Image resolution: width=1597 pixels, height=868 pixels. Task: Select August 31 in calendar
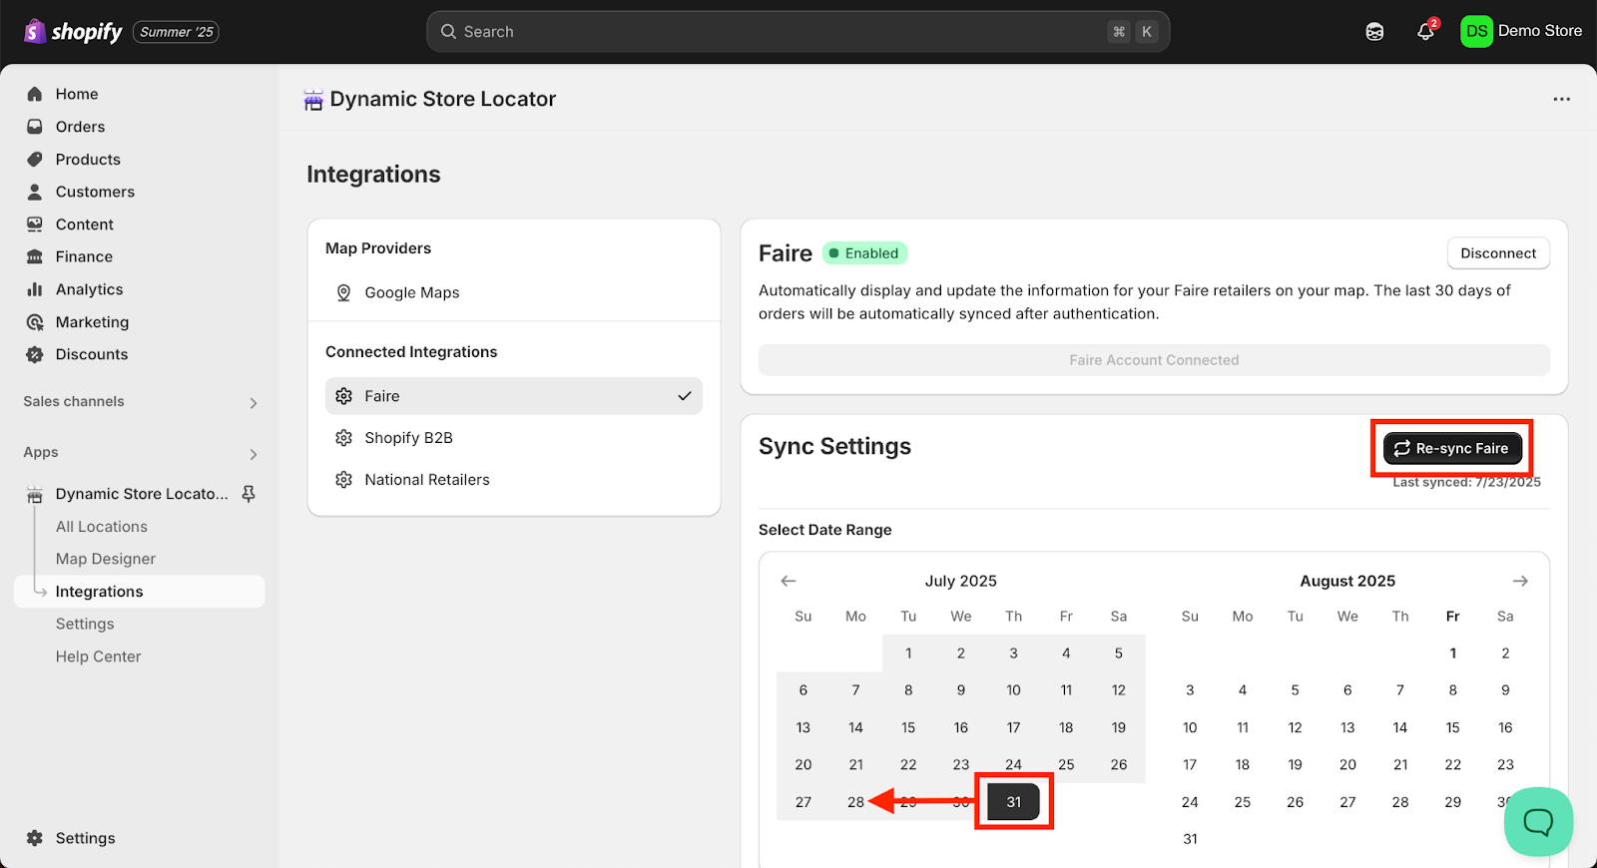(x=1190, y=839)
